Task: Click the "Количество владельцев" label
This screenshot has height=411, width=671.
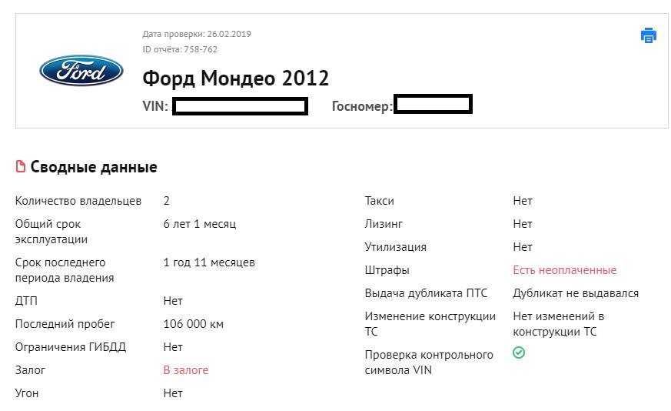Action: [x=78, y=201]
